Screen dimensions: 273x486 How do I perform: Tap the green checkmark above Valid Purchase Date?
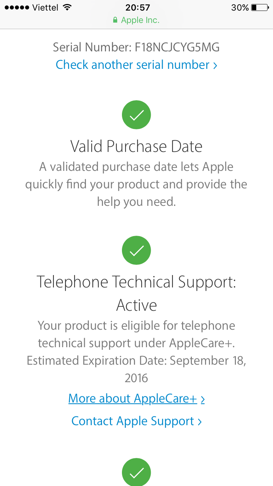136,115
